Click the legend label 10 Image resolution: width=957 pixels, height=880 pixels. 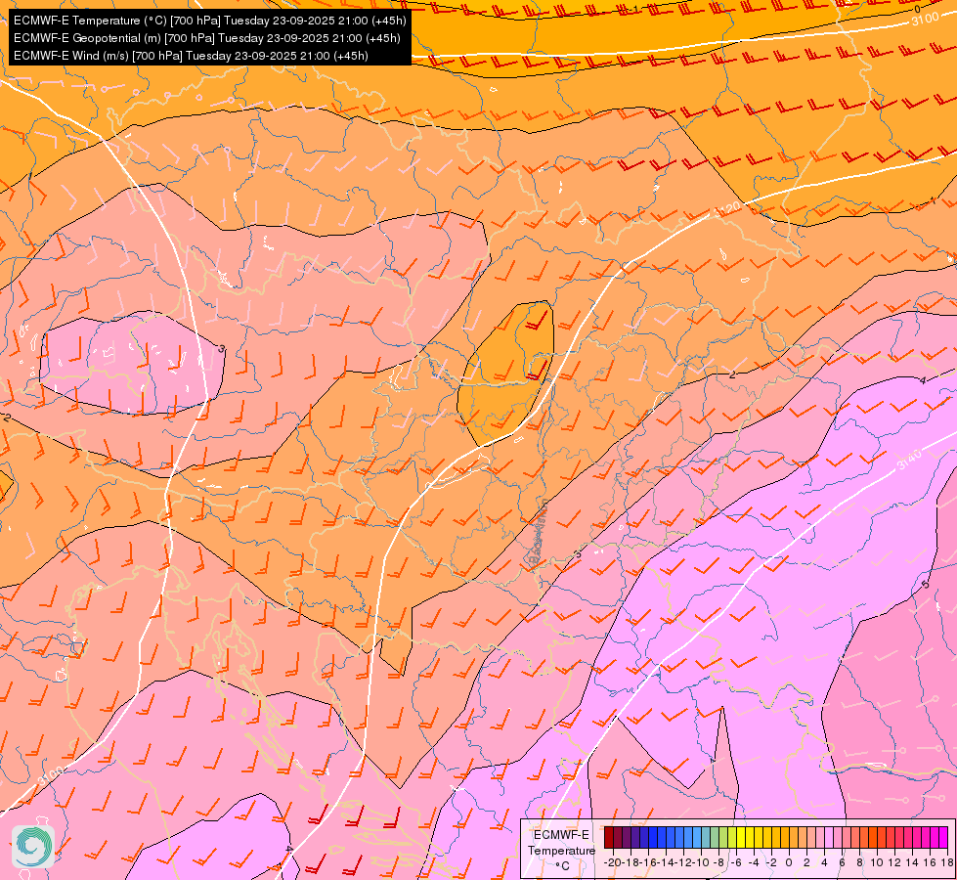click(877, 863)
